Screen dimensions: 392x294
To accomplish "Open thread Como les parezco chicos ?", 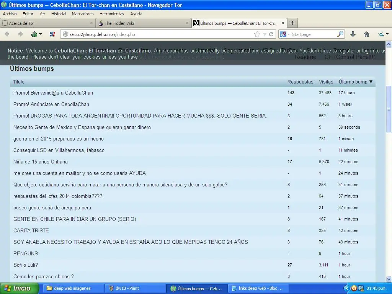I will point(44,277).
